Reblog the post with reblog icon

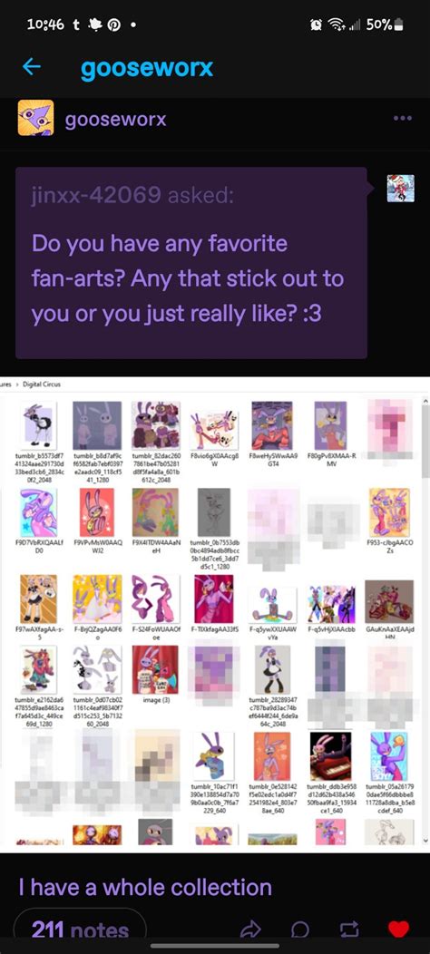click(348, 929)
